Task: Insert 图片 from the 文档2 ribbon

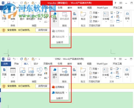Action: point(22,72)
